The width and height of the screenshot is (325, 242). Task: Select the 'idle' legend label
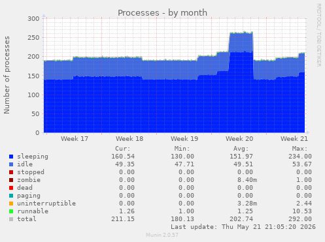(x=25, y=164)
